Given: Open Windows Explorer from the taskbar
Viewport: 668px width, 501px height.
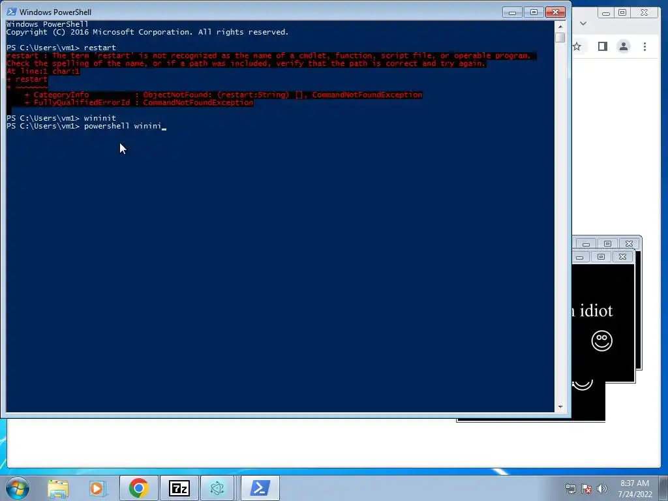Looking at the screenshot, I should (x=58, y=489).
